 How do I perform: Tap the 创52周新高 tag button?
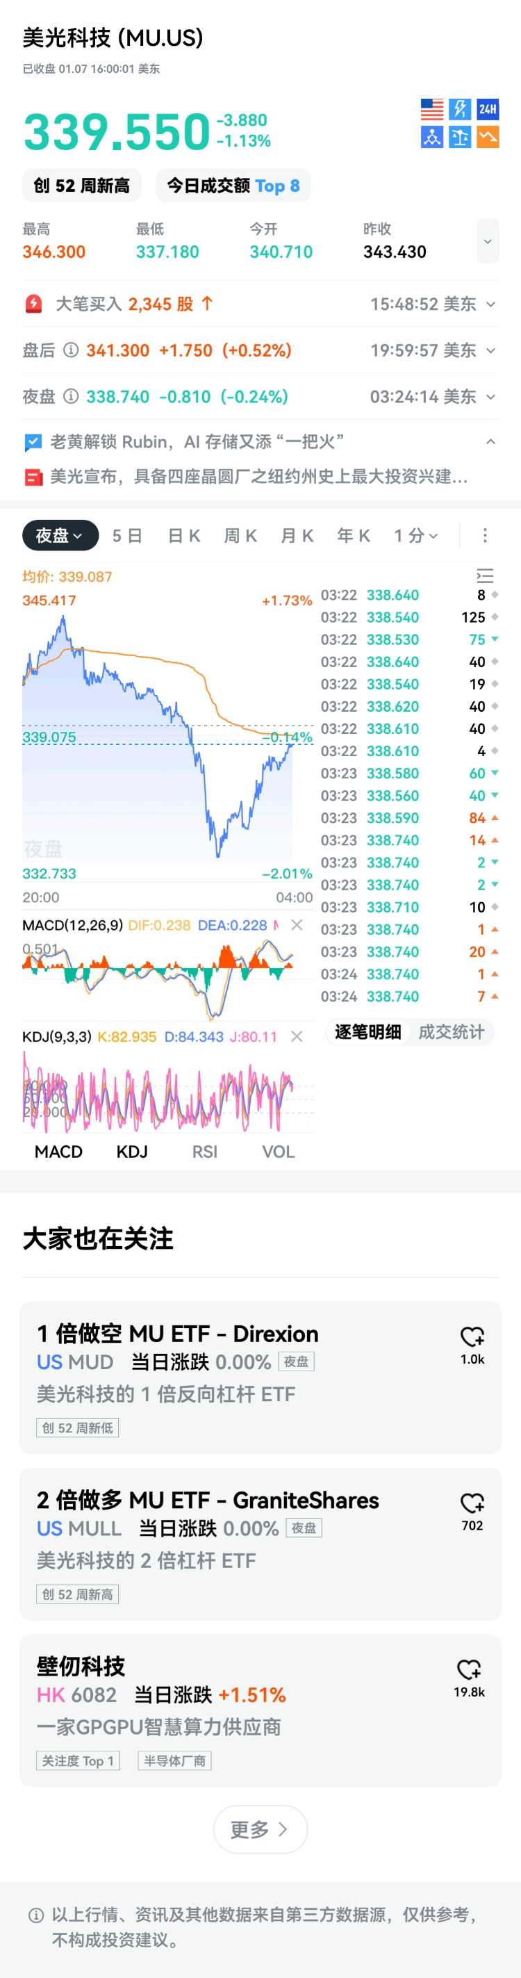81,186
